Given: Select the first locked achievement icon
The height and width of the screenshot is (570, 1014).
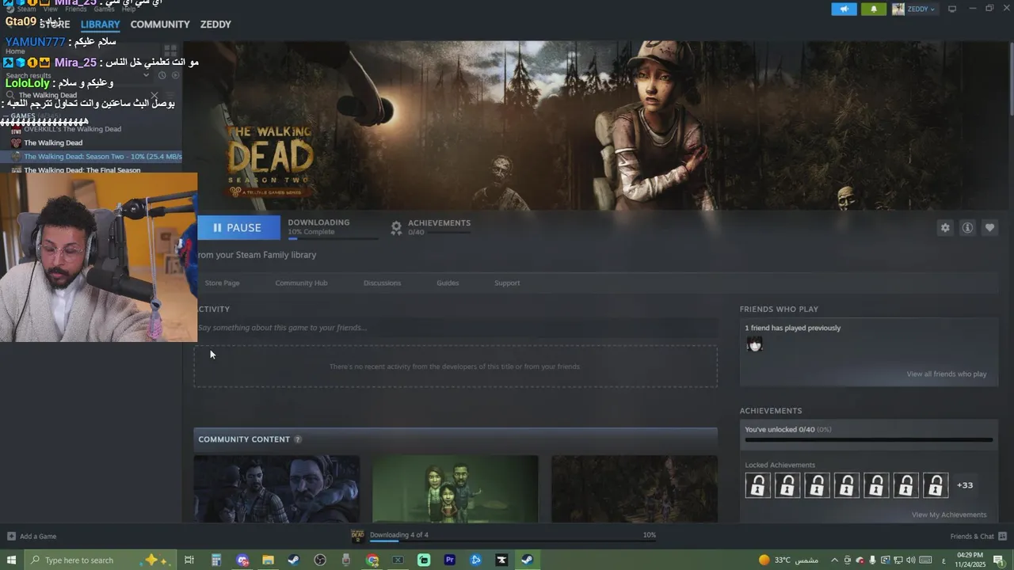Looking at the screenshot, I should 757,485.
